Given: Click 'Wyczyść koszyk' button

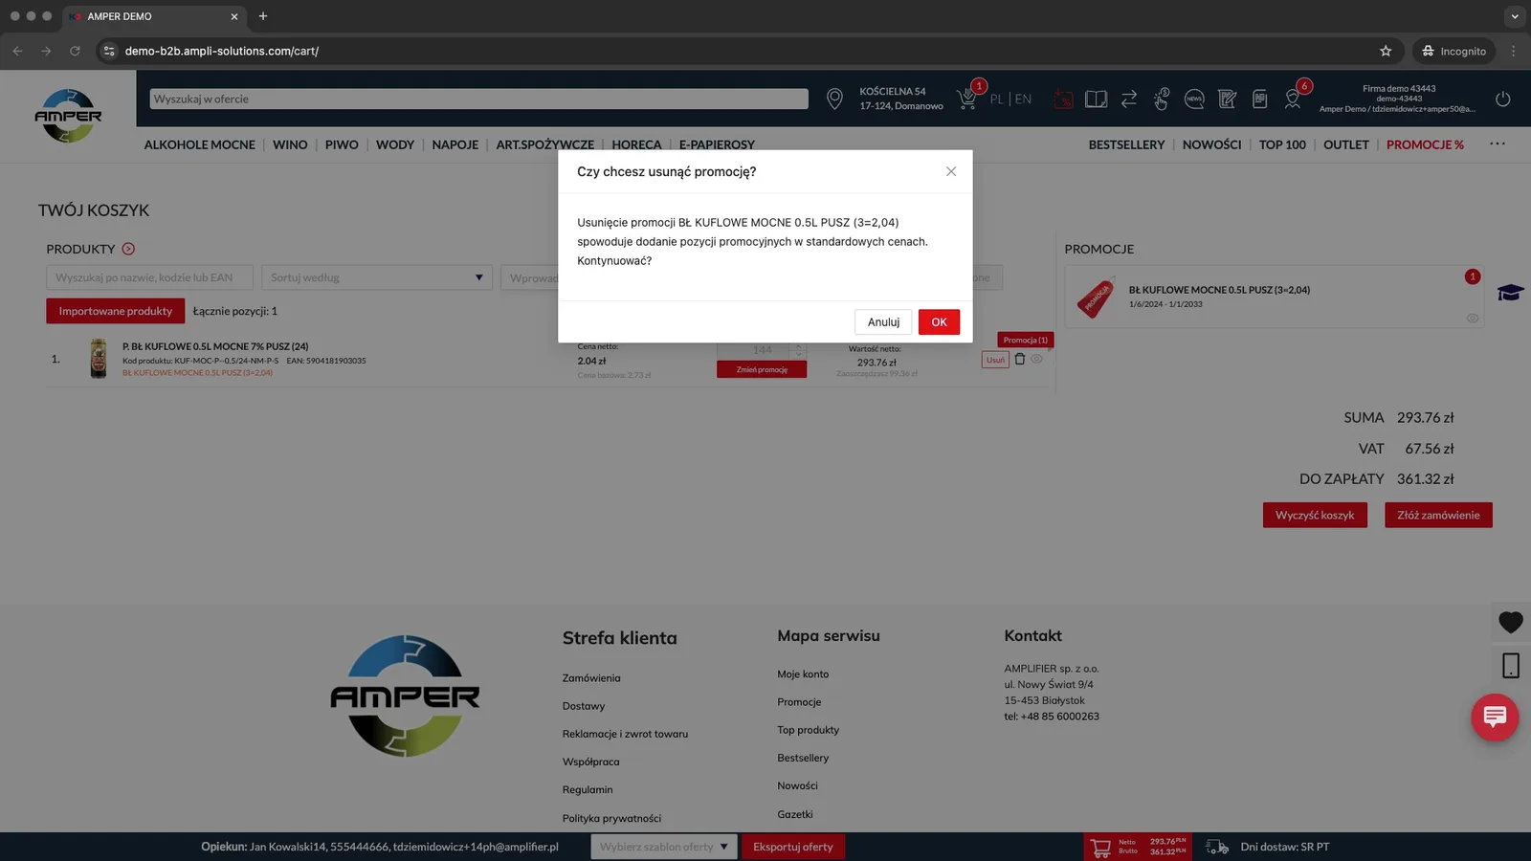Looking at the screenshot, I should [1315, 515].
